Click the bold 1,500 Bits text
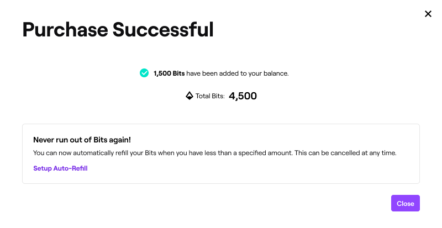442x228 pixels. (169, 73)
